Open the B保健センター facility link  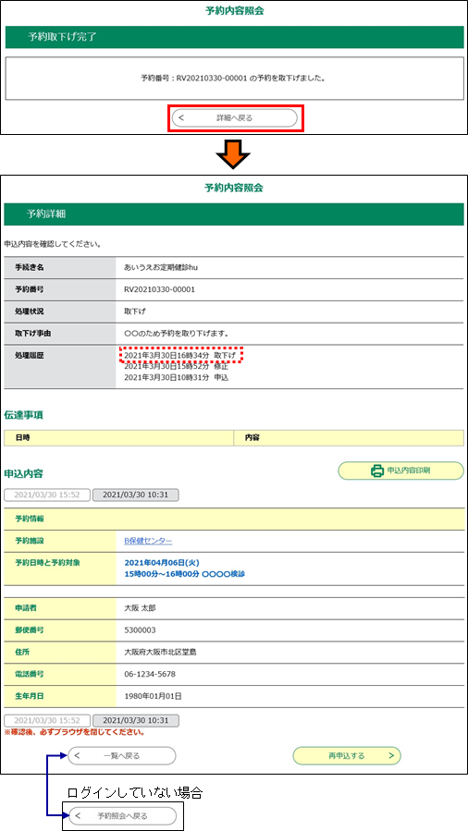(x=148, y=541)
